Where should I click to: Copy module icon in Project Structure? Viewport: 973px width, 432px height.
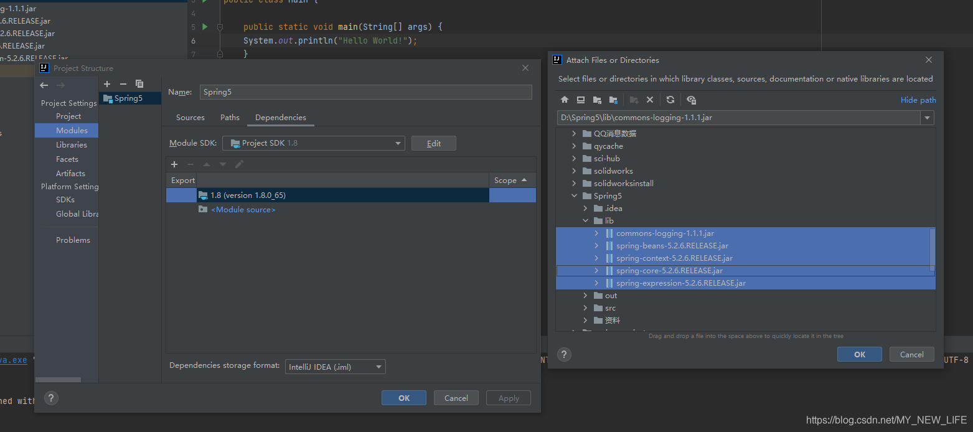point(139,84)
